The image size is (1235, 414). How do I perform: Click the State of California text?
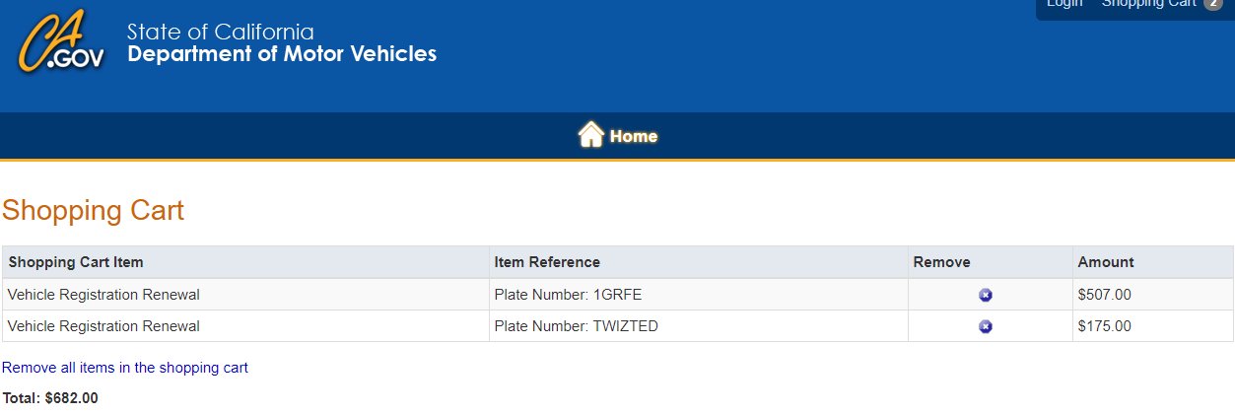[221, 32]
